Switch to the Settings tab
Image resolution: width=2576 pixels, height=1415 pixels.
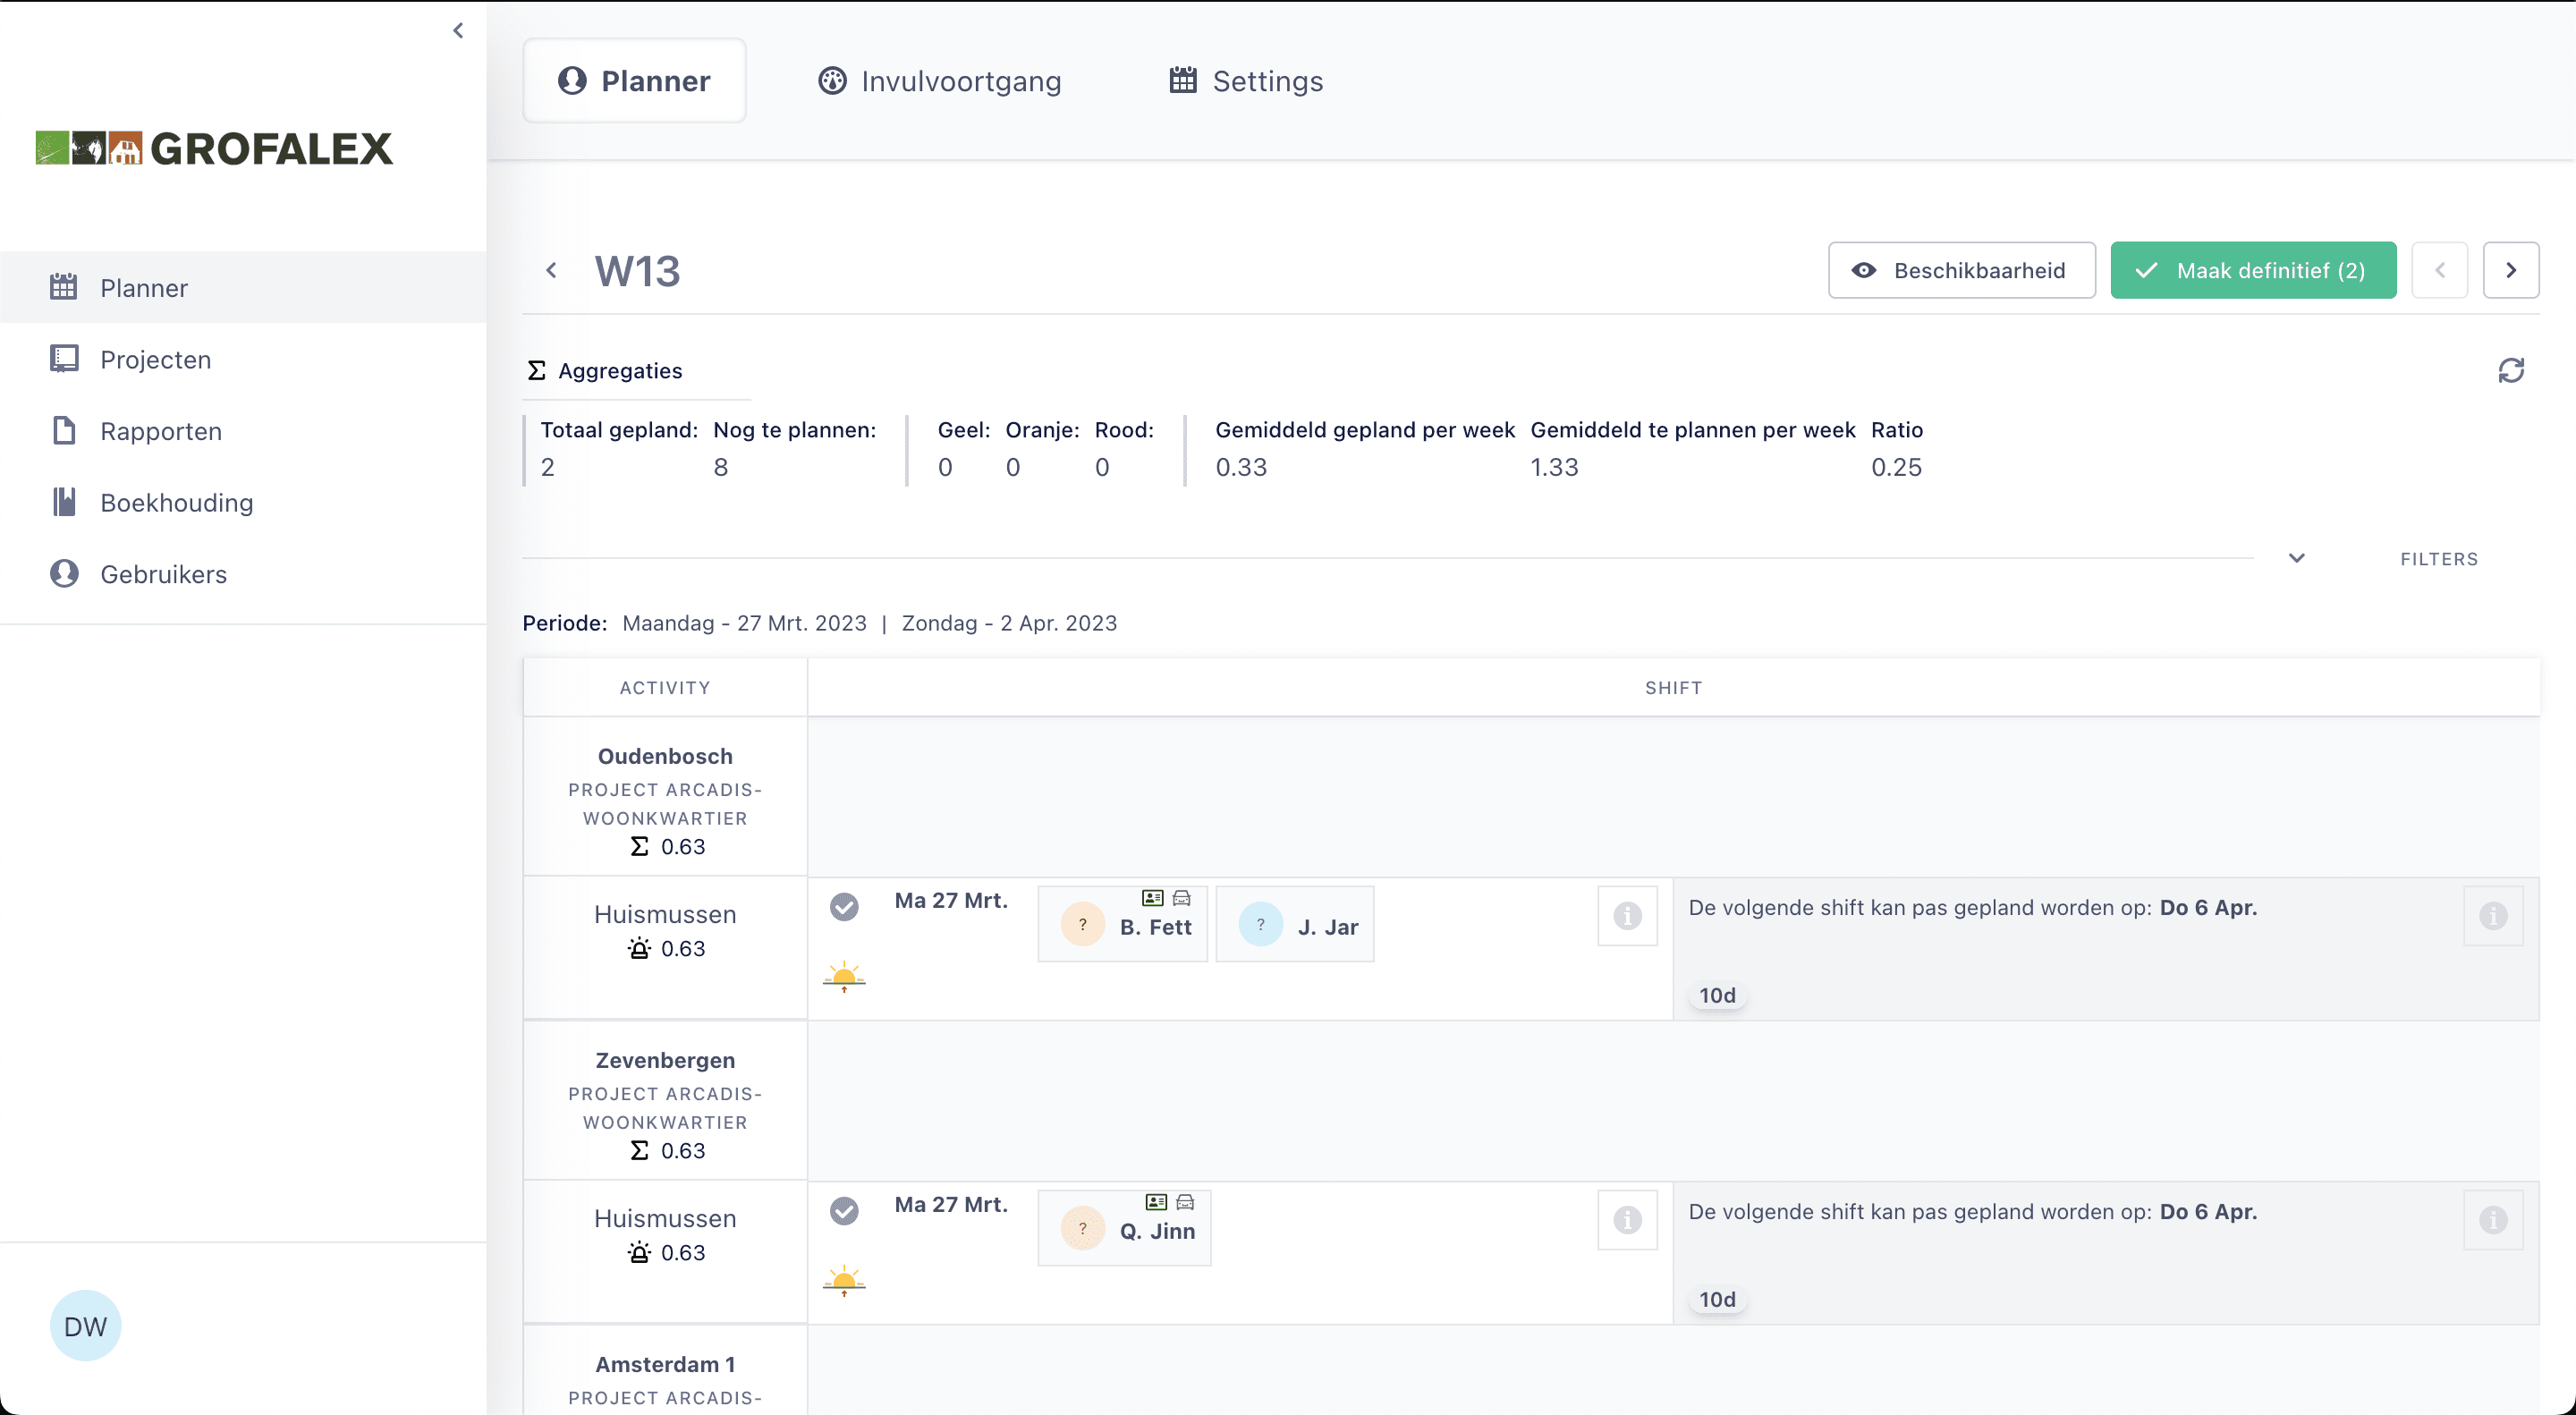click(x=1245, y=81)
